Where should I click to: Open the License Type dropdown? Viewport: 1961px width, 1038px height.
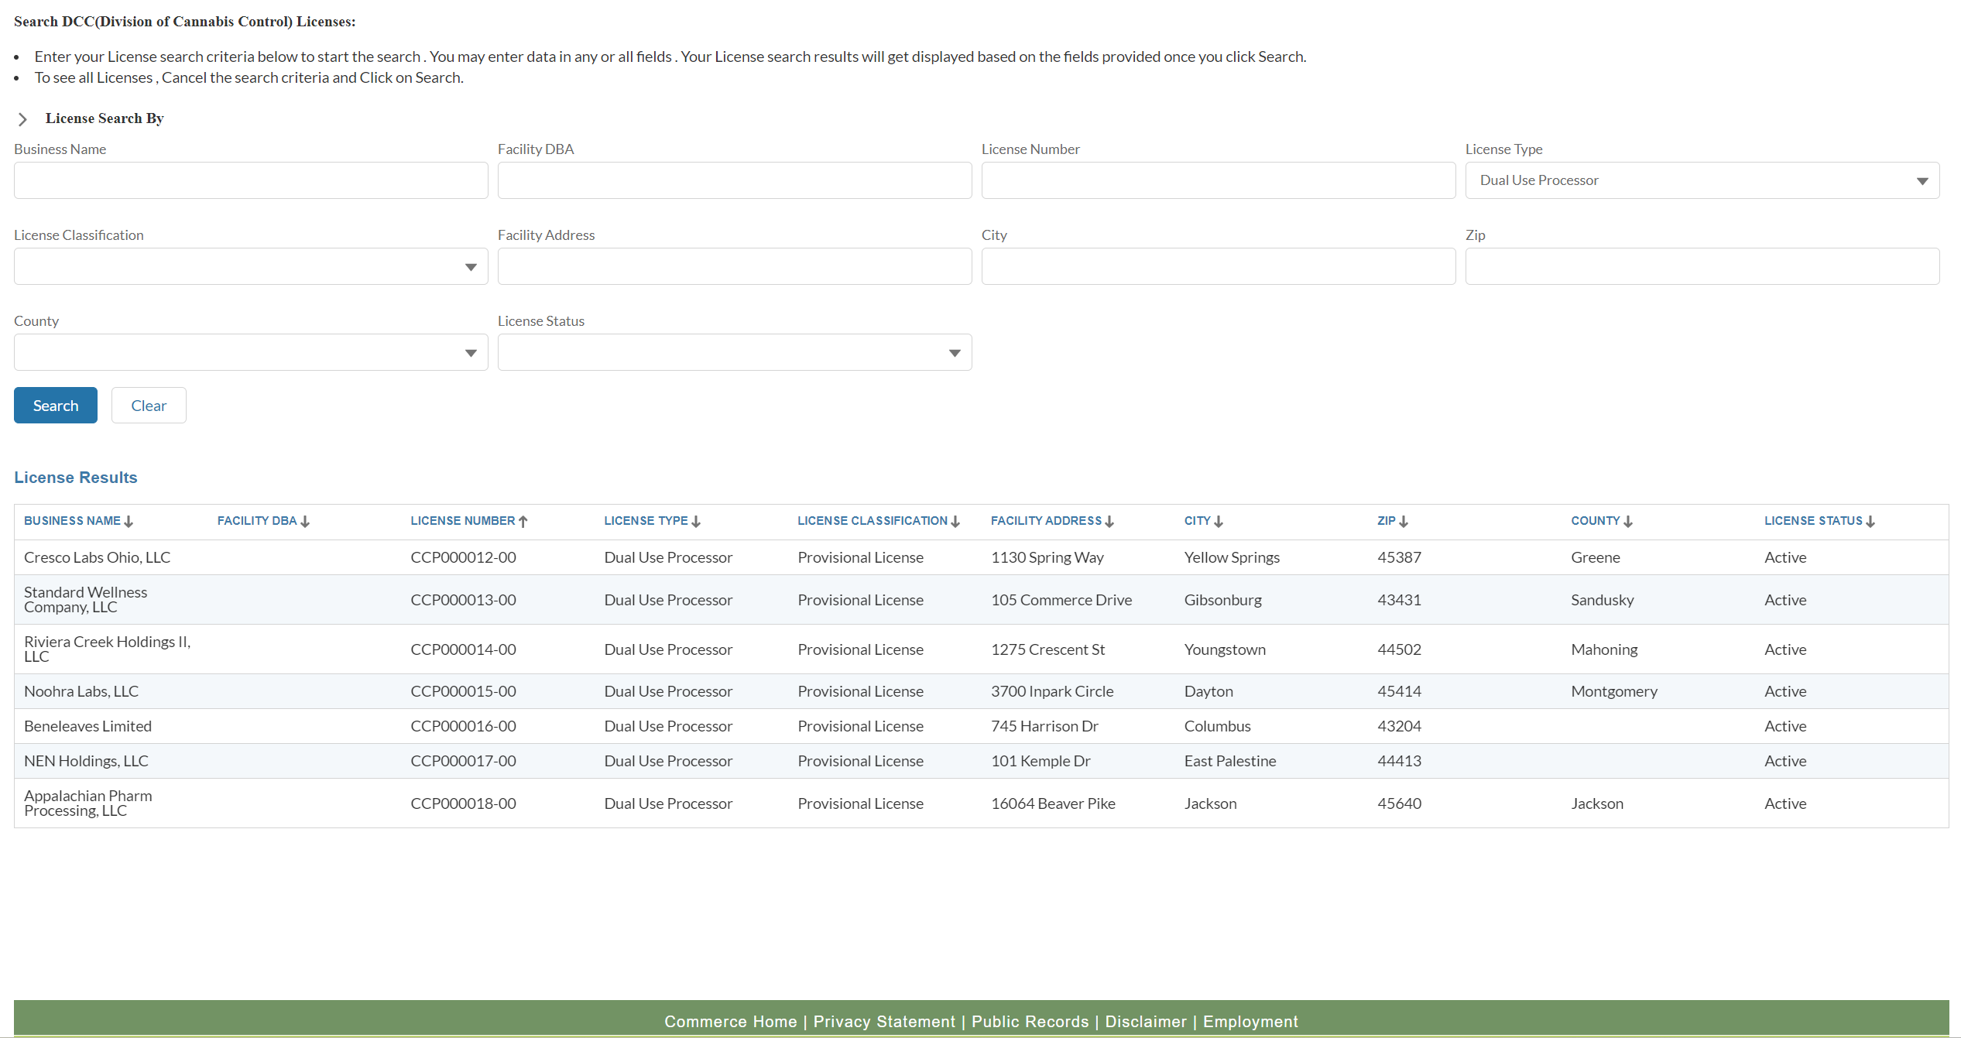pyautogui.click(x=1702, y=180)
